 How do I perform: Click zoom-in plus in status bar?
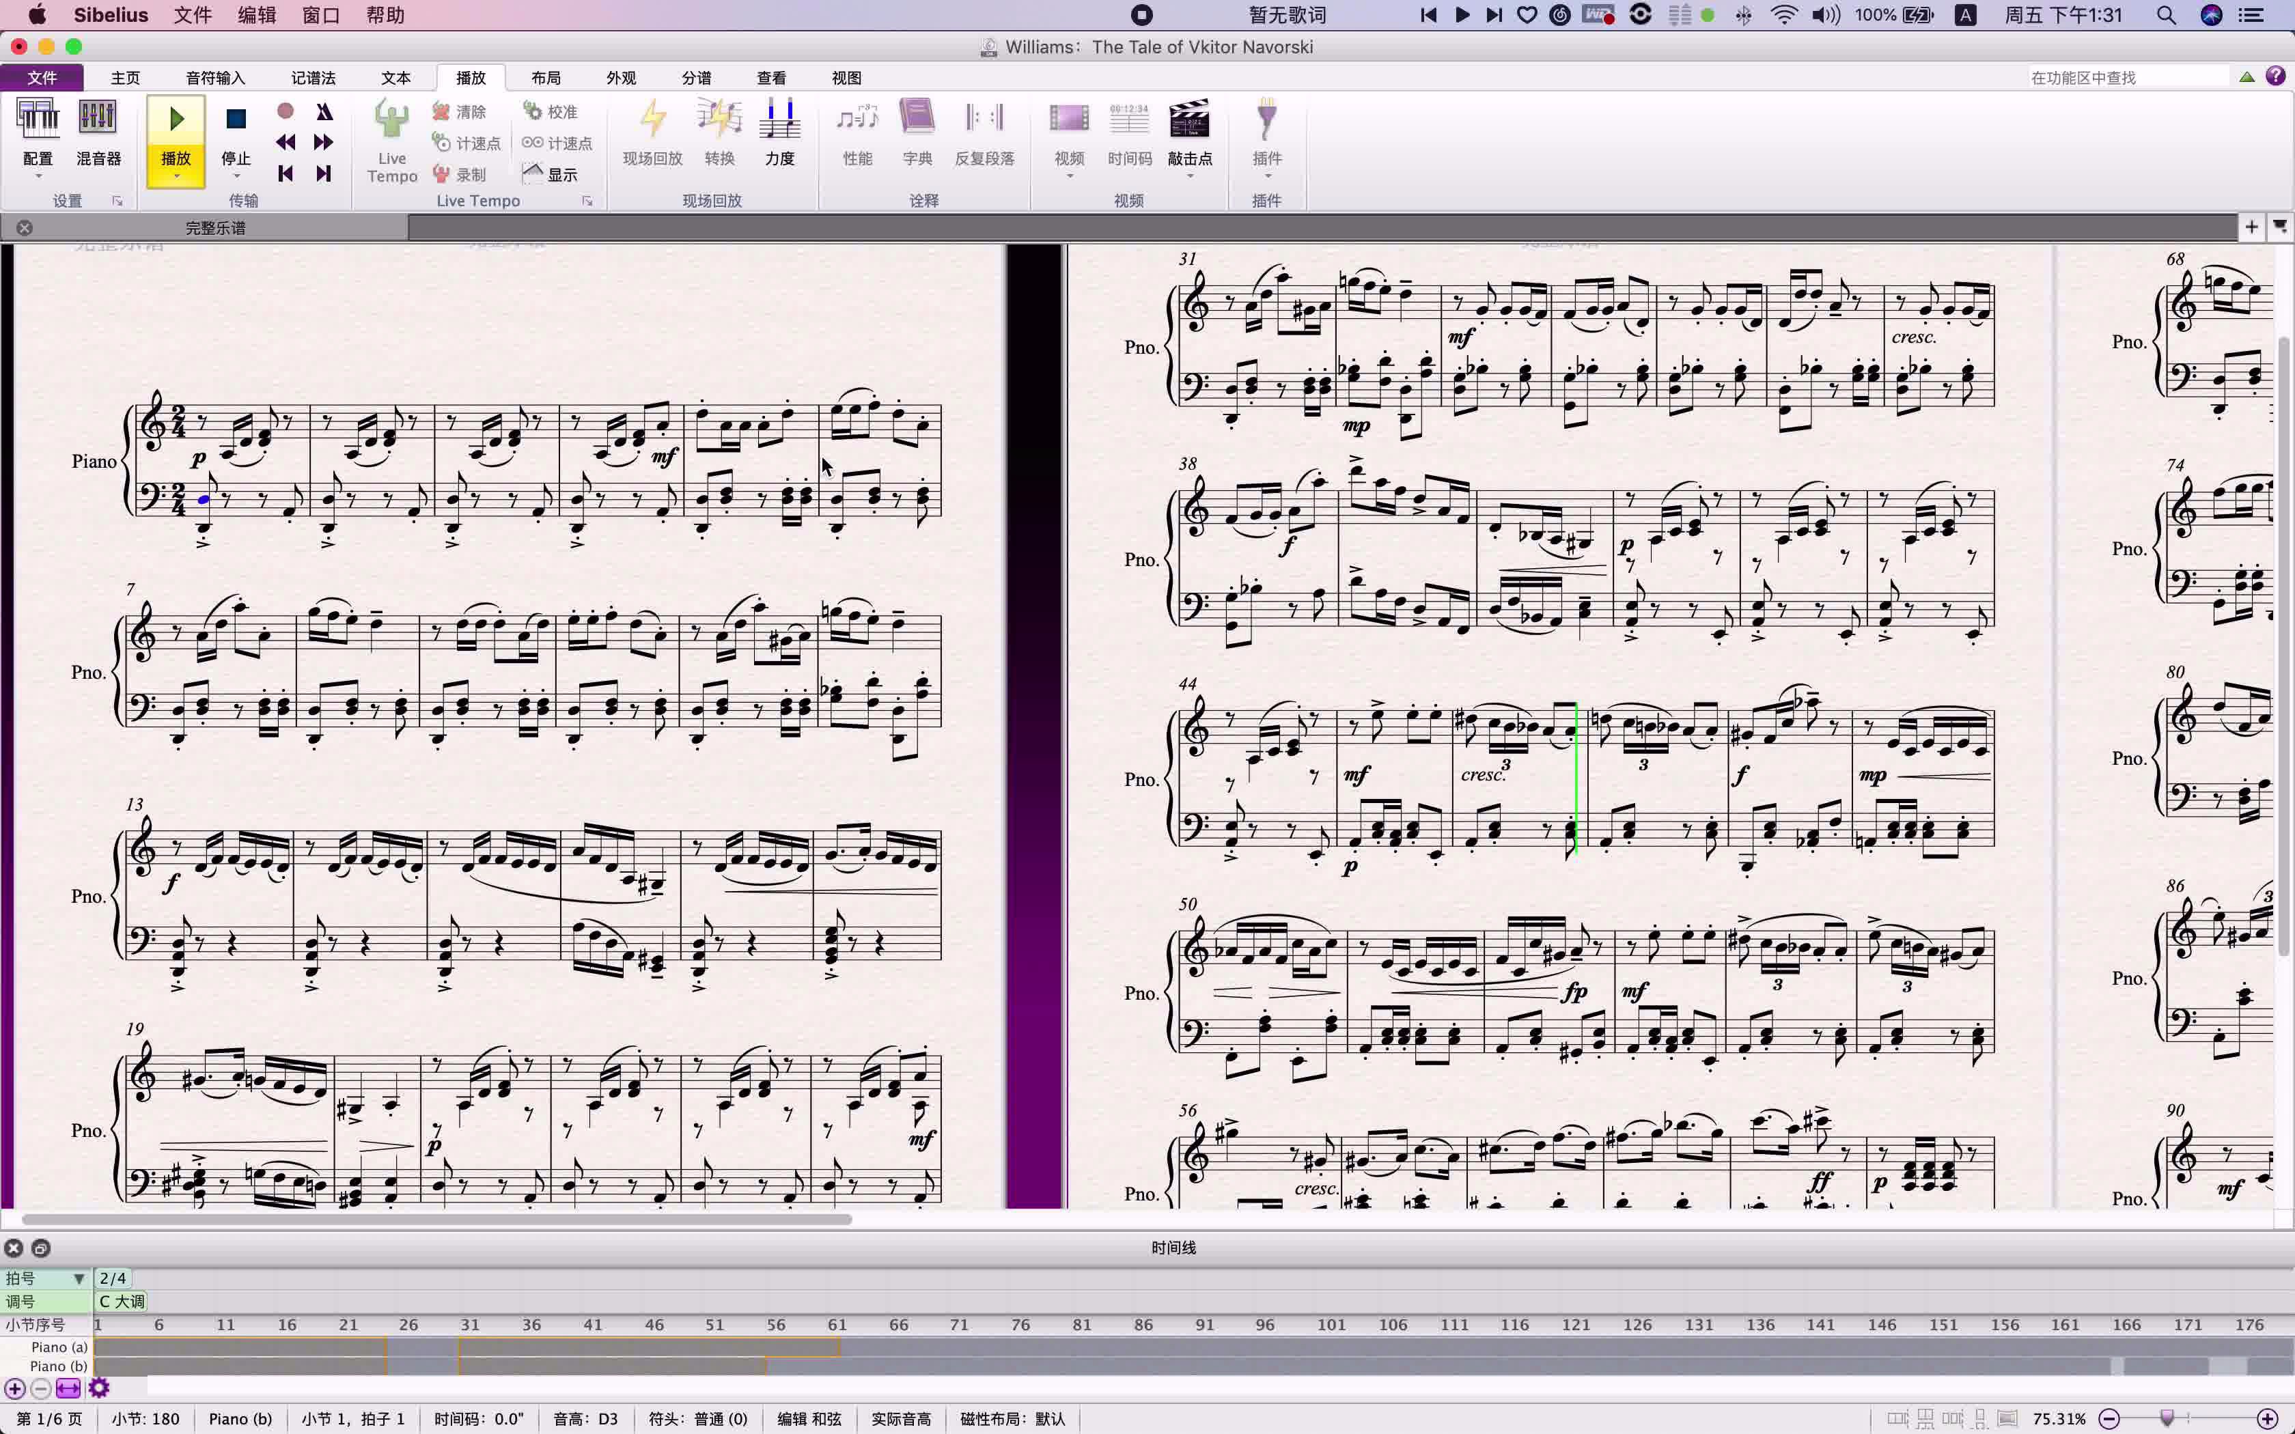tap(2268, 1419)
